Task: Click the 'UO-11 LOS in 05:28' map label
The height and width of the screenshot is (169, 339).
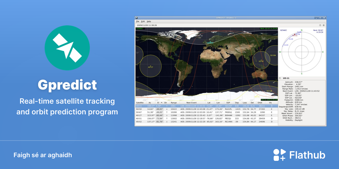Action: pyautogui.click(x=269, y=100)
